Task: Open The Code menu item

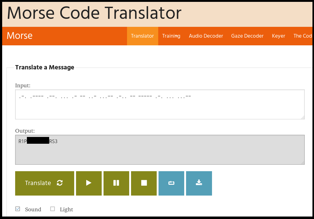Action: click(303, 36)
